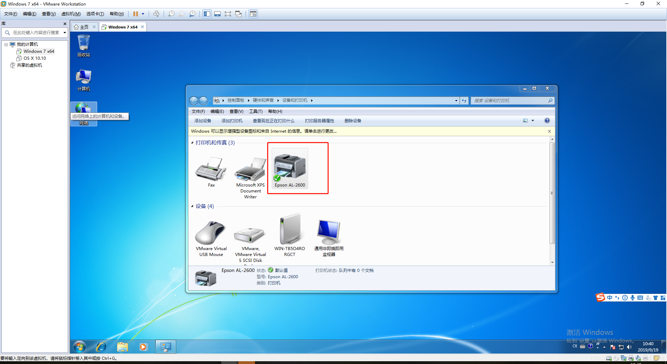Image resolution: width=667 pixels, height=364 pixels.
Task: Select the Epson AL-2600 printer
Action: coord(290,168)
